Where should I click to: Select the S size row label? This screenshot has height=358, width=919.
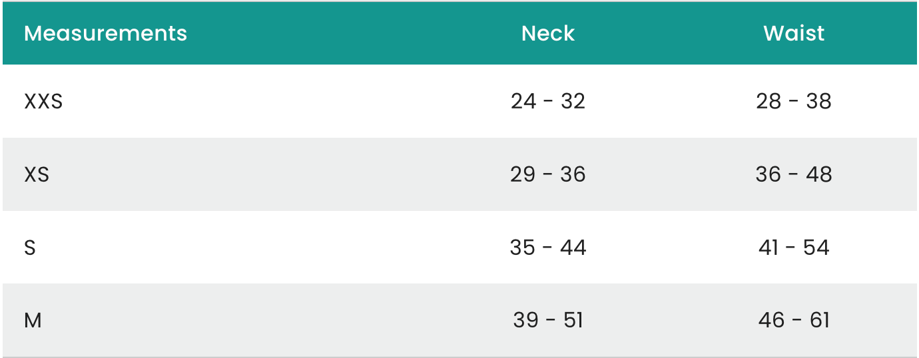[x=30, y=248]
